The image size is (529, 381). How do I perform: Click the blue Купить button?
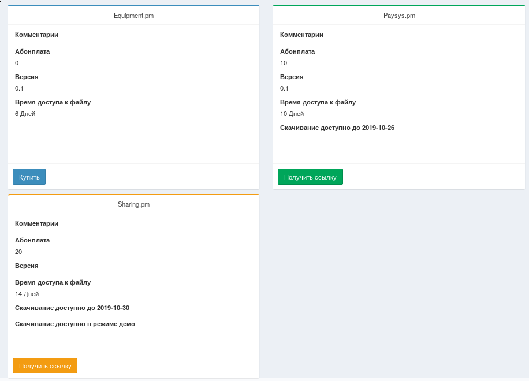(29, 177)
